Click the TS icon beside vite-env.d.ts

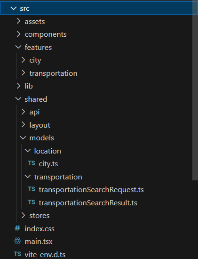17,254
